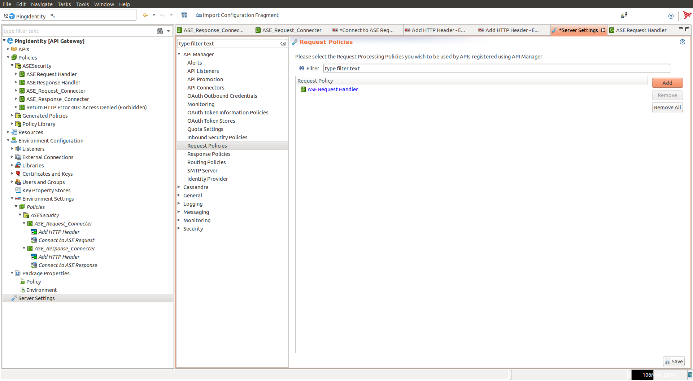Click the Import Configuration Fragment icon
693x381 pixels.
coord(199,15)
